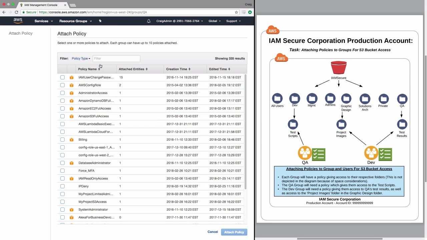This screenshot has width=427, height=240.
Task: Click the Test Results folder icon in diagram
Action: pos(402,124)
